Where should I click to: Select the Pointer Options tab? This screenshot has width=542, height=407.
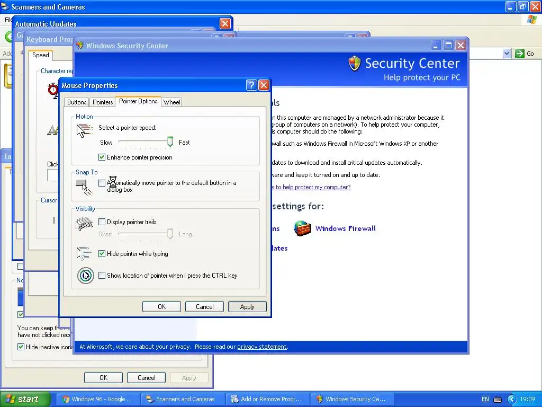(138, 101)
